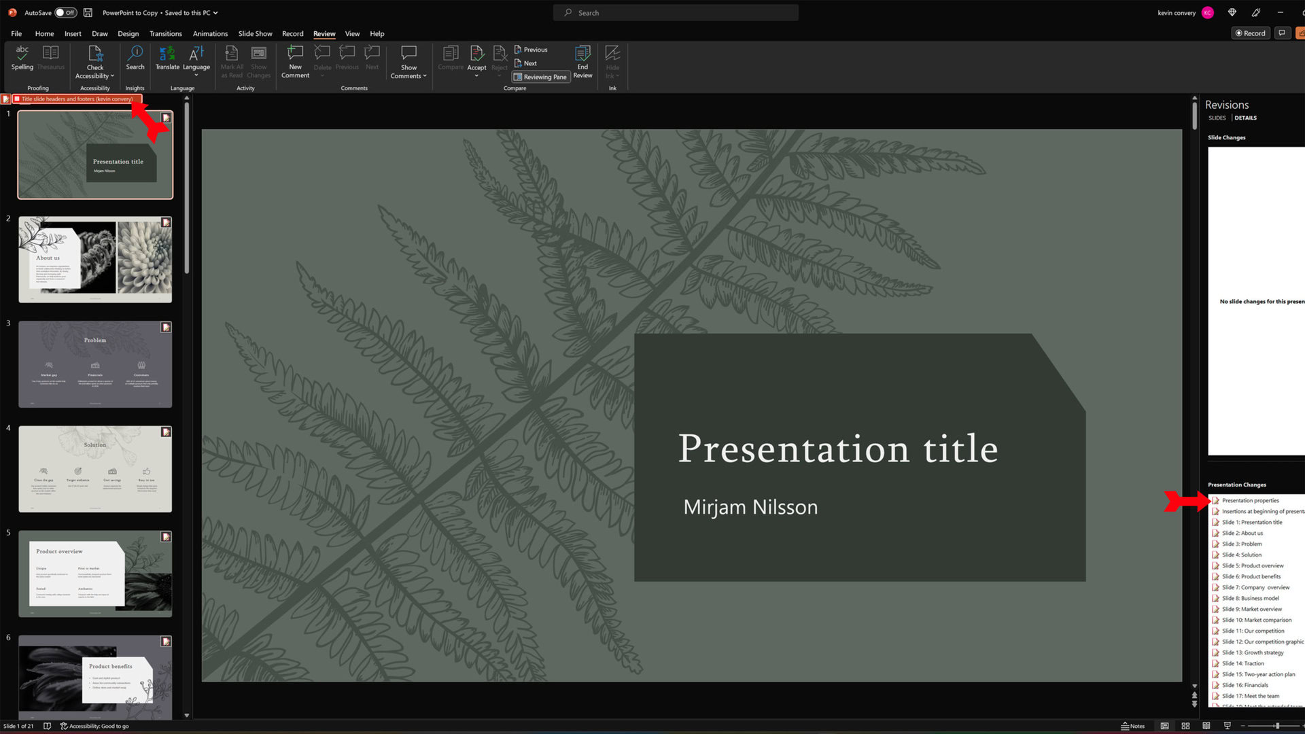Select slide 4 thumbnail in panel

tap(95, 470)
